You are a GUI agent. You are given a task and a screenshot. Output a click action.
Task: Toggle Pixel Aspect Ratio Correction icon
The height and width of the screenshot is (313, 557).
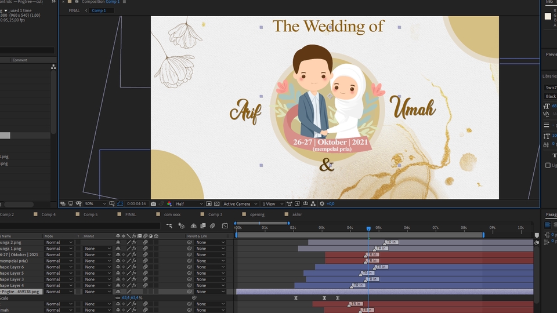pyautogui.click(x=289, y=203)
